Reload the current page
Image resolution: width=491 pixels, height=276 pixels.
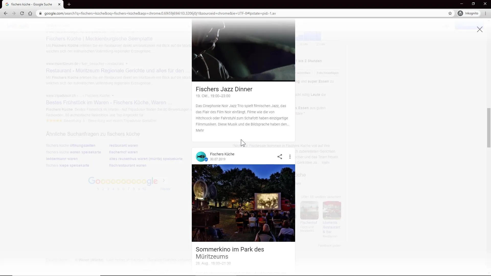(x=22, y=13)
